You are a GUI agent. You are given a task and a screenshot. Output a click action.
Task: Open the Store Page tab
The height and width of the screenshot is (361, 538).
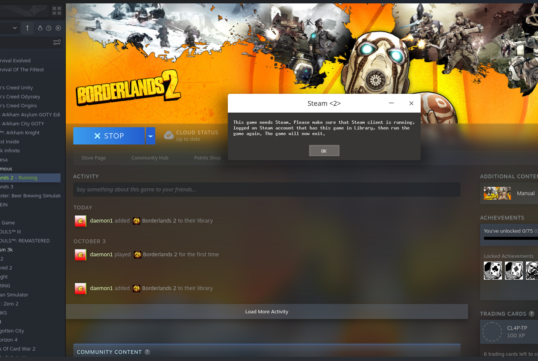tap(94, 158)
